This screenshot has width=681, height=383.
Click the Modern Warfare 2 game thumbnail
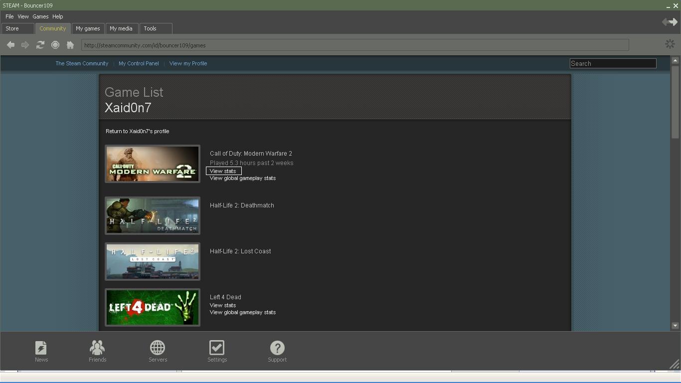(x=153, y=164)
